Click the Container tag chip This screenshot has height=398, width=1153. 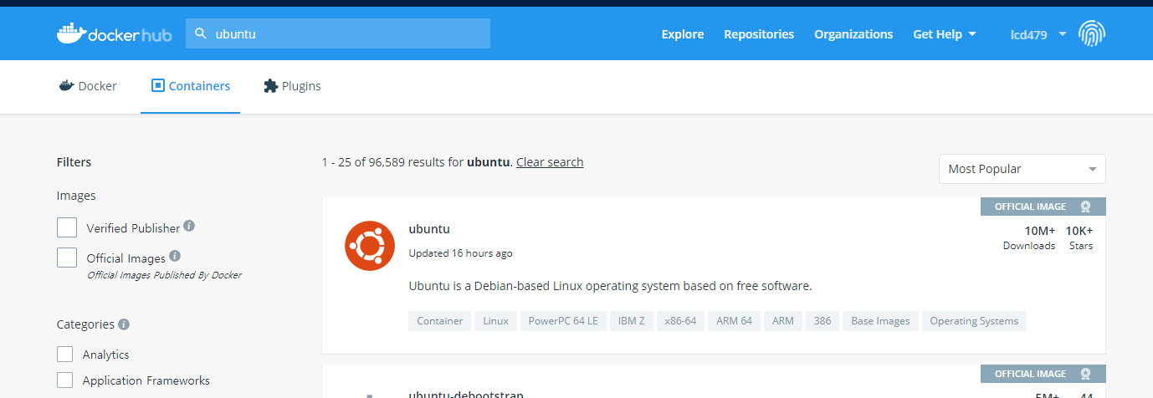(440, 321)
